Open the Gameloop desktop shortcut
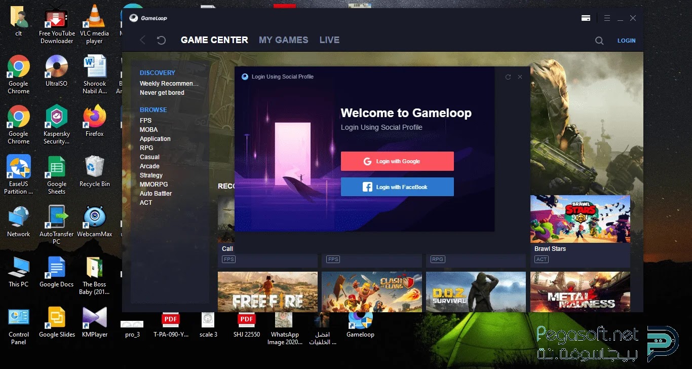This screenshot has height=369, width=692. pyautogui.click(x=360, y=325)
